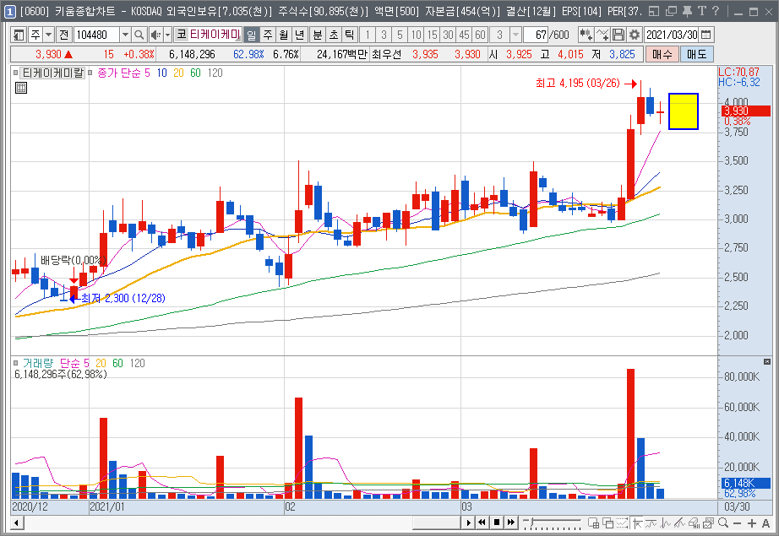The width and height of the screenshot is (779, 536).
Task: Select the yearly (년) chart period
Action: 300,35
